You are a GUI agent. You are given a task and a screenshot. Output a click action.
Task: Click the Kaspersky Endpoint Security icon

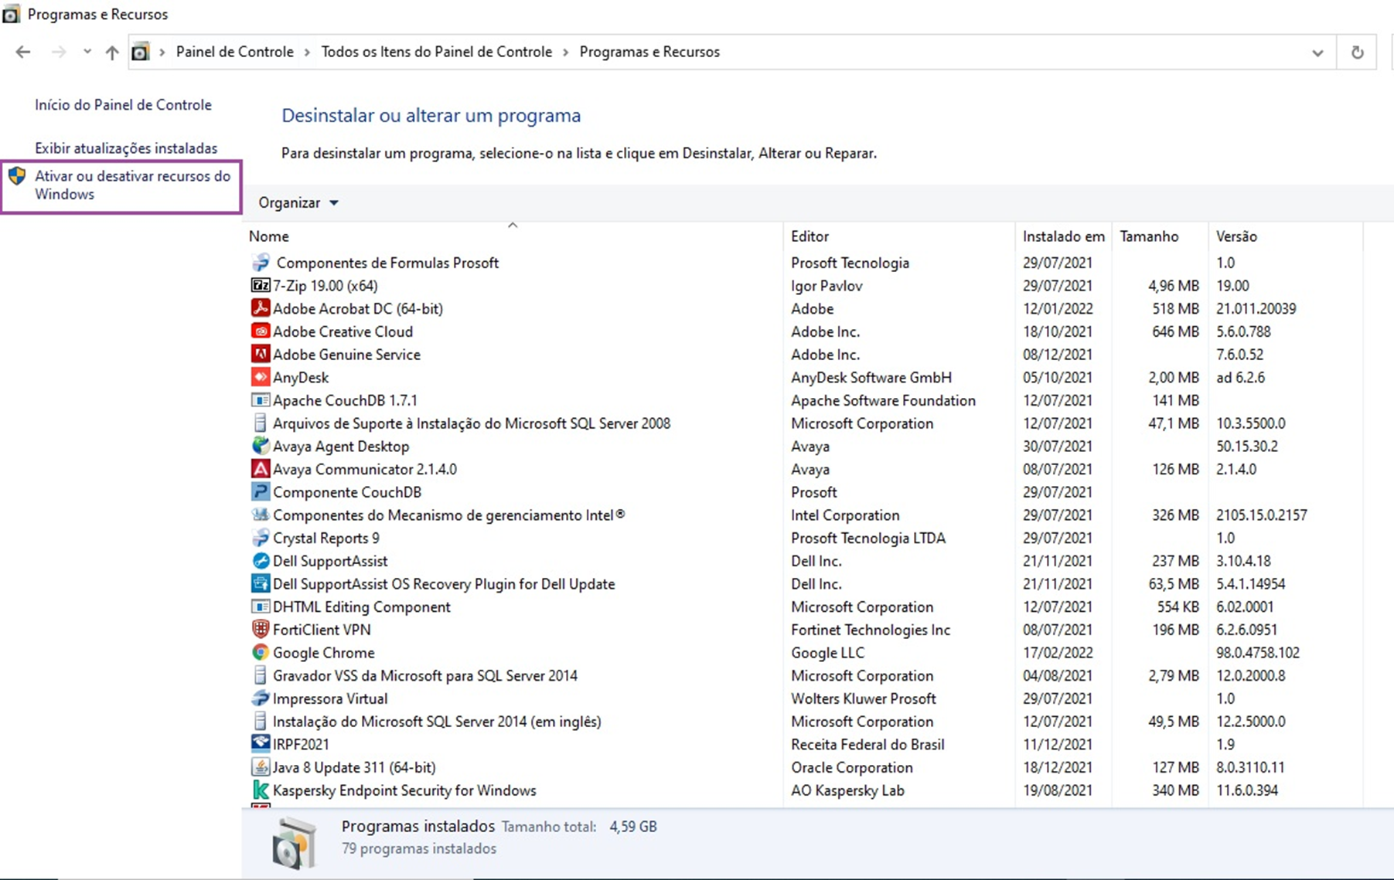click(x=261, y=790)
